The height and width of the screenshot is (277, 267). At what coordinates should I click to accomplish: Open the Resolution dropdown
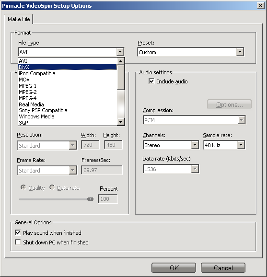click(47, 145)
